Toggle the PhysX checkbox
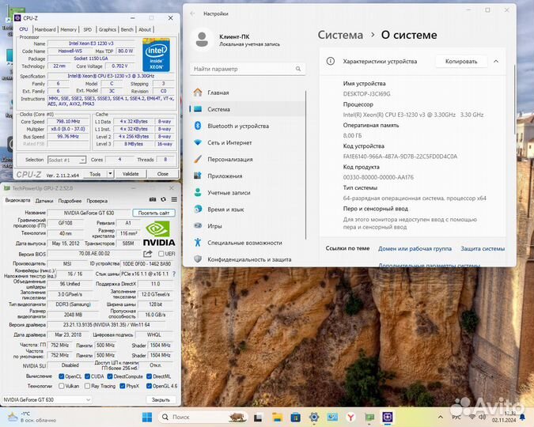The width and height of the screenshot is (534, 427). point(123,386)
